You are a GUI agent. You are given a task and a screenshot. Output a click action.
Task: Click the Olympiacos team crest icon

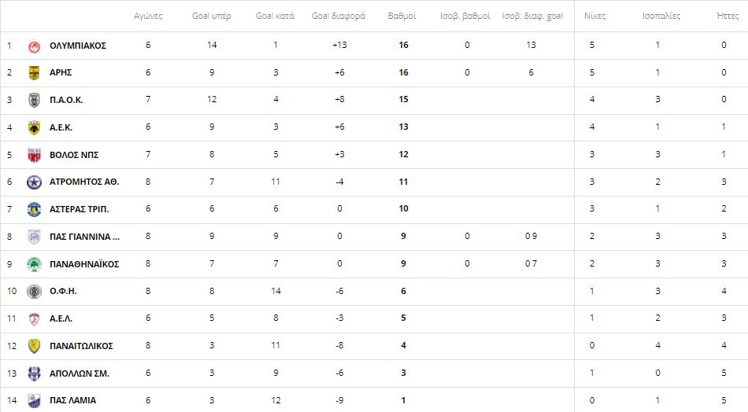pyautogui.click(x=34, y=46)
